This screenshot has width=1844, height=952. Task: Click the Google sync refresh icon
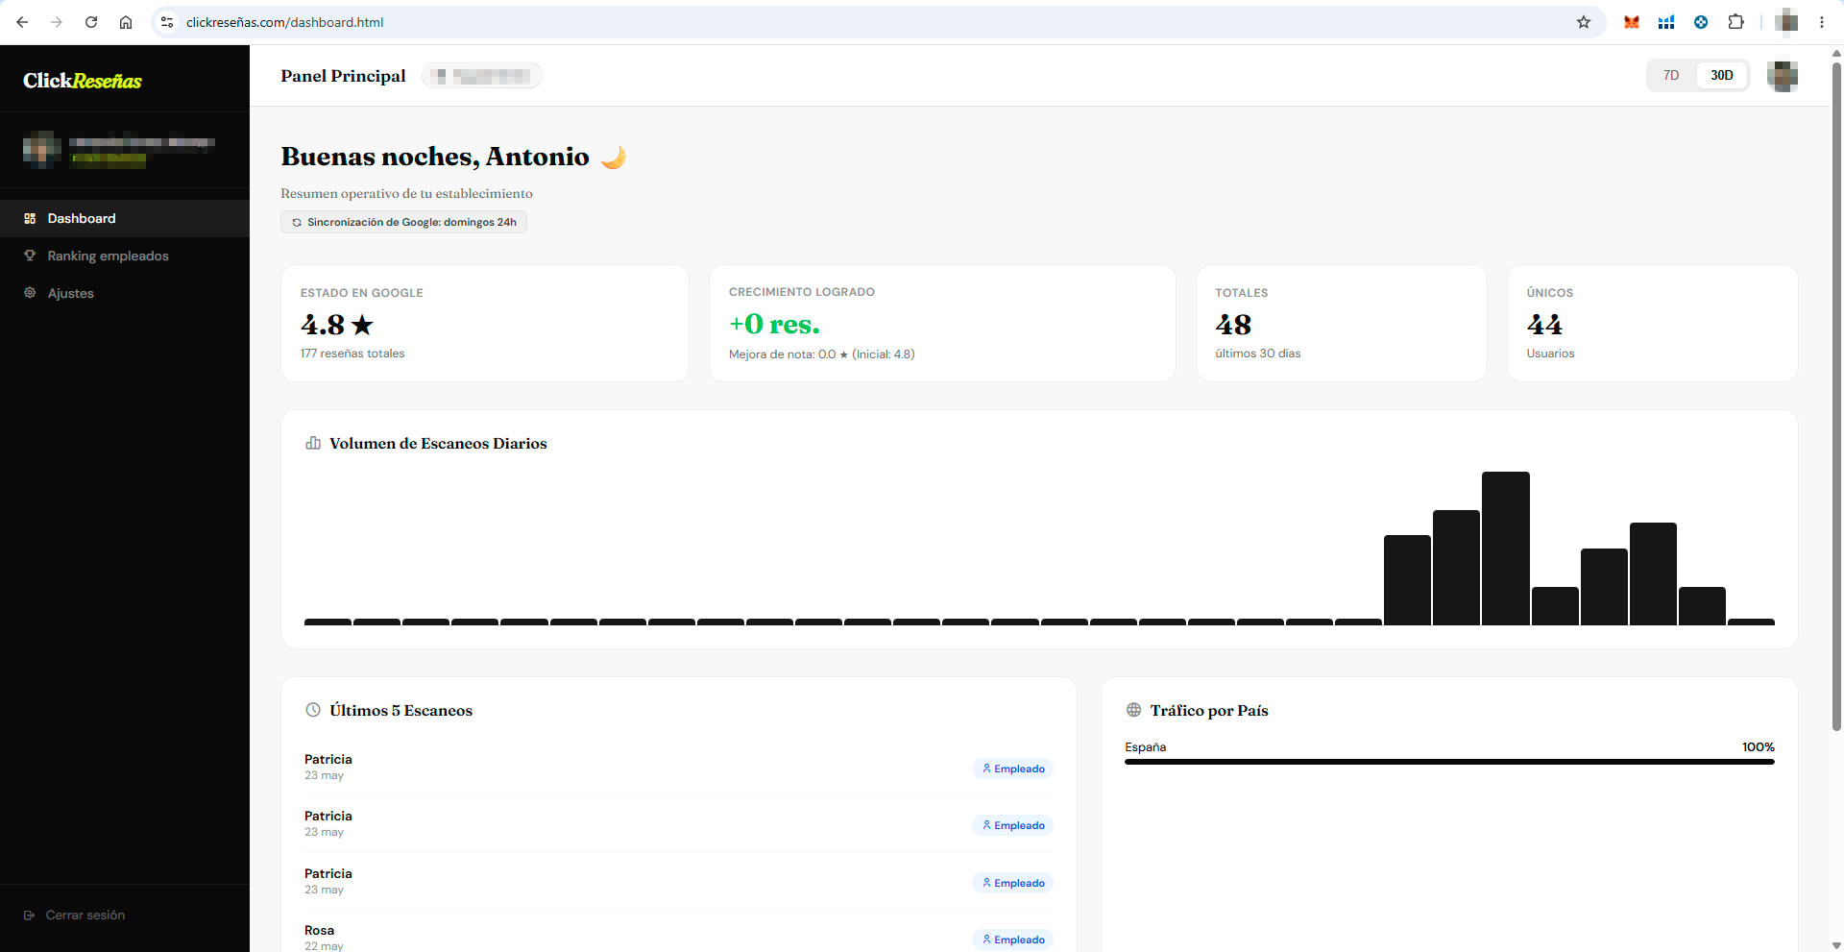[x=297, y=222]
